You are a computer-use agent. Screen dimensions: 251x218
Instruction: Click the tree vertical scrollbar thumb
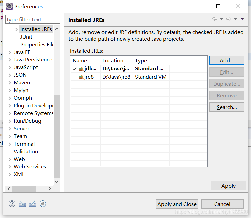point(57,137)
